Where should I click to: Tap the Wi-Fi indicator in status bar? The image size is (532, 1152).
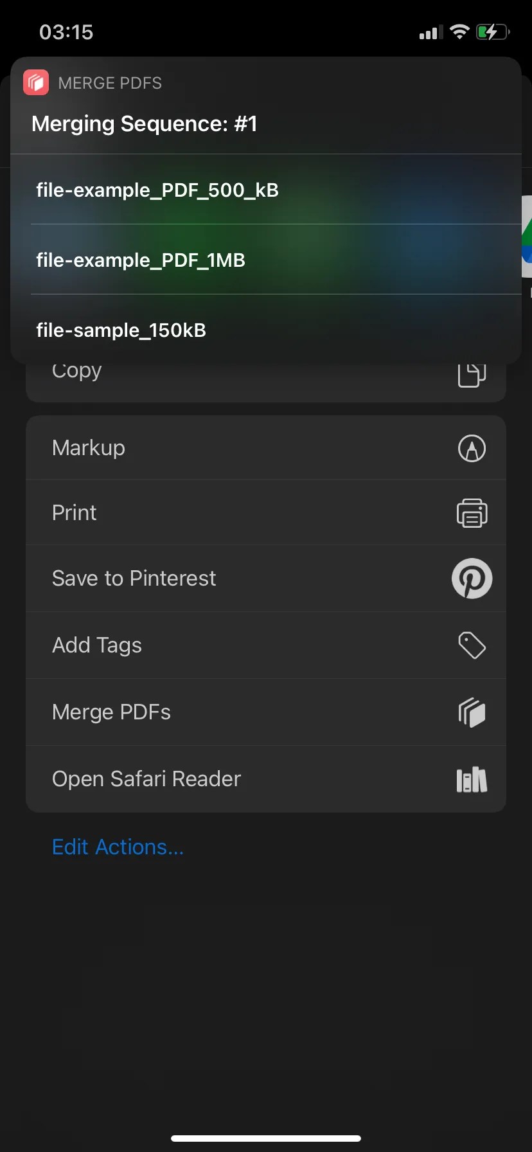(x=459, y=31)
